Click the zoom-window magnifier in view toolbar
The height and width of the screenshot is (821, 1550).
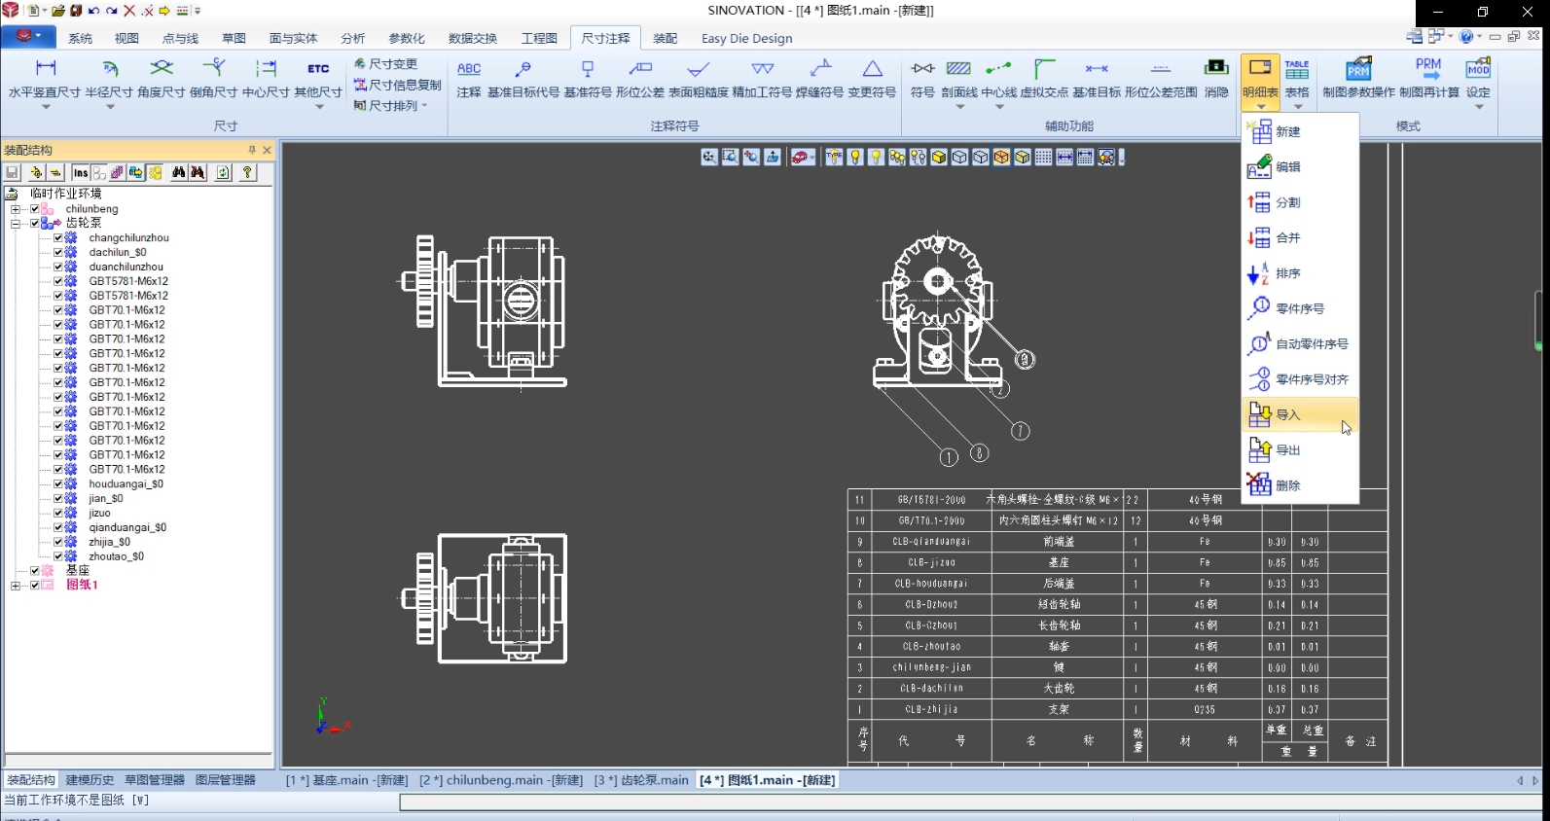pyautogui.click(x=730, y=157)
